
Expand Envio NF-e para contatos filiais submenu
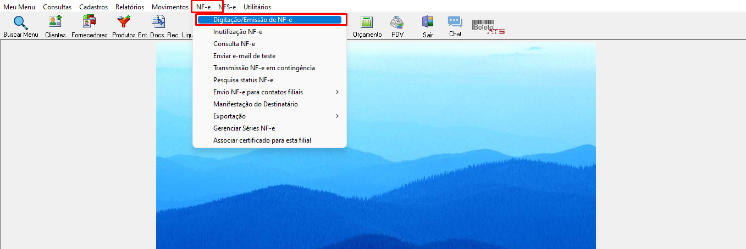click(x=269, y=92)
